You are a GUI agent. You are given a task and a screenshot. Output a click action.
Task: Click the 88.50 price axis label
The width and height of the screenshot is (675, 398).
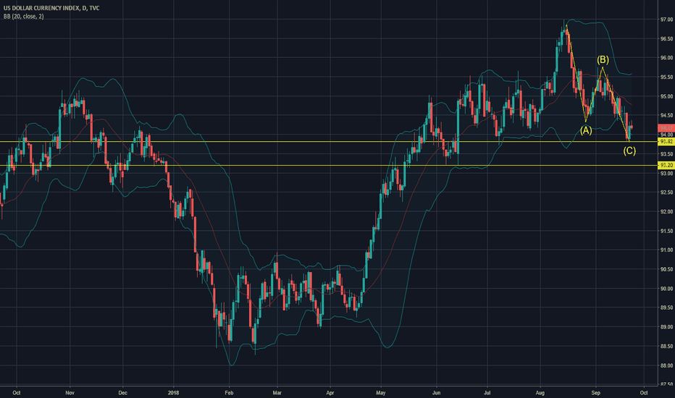pos(666,347)
